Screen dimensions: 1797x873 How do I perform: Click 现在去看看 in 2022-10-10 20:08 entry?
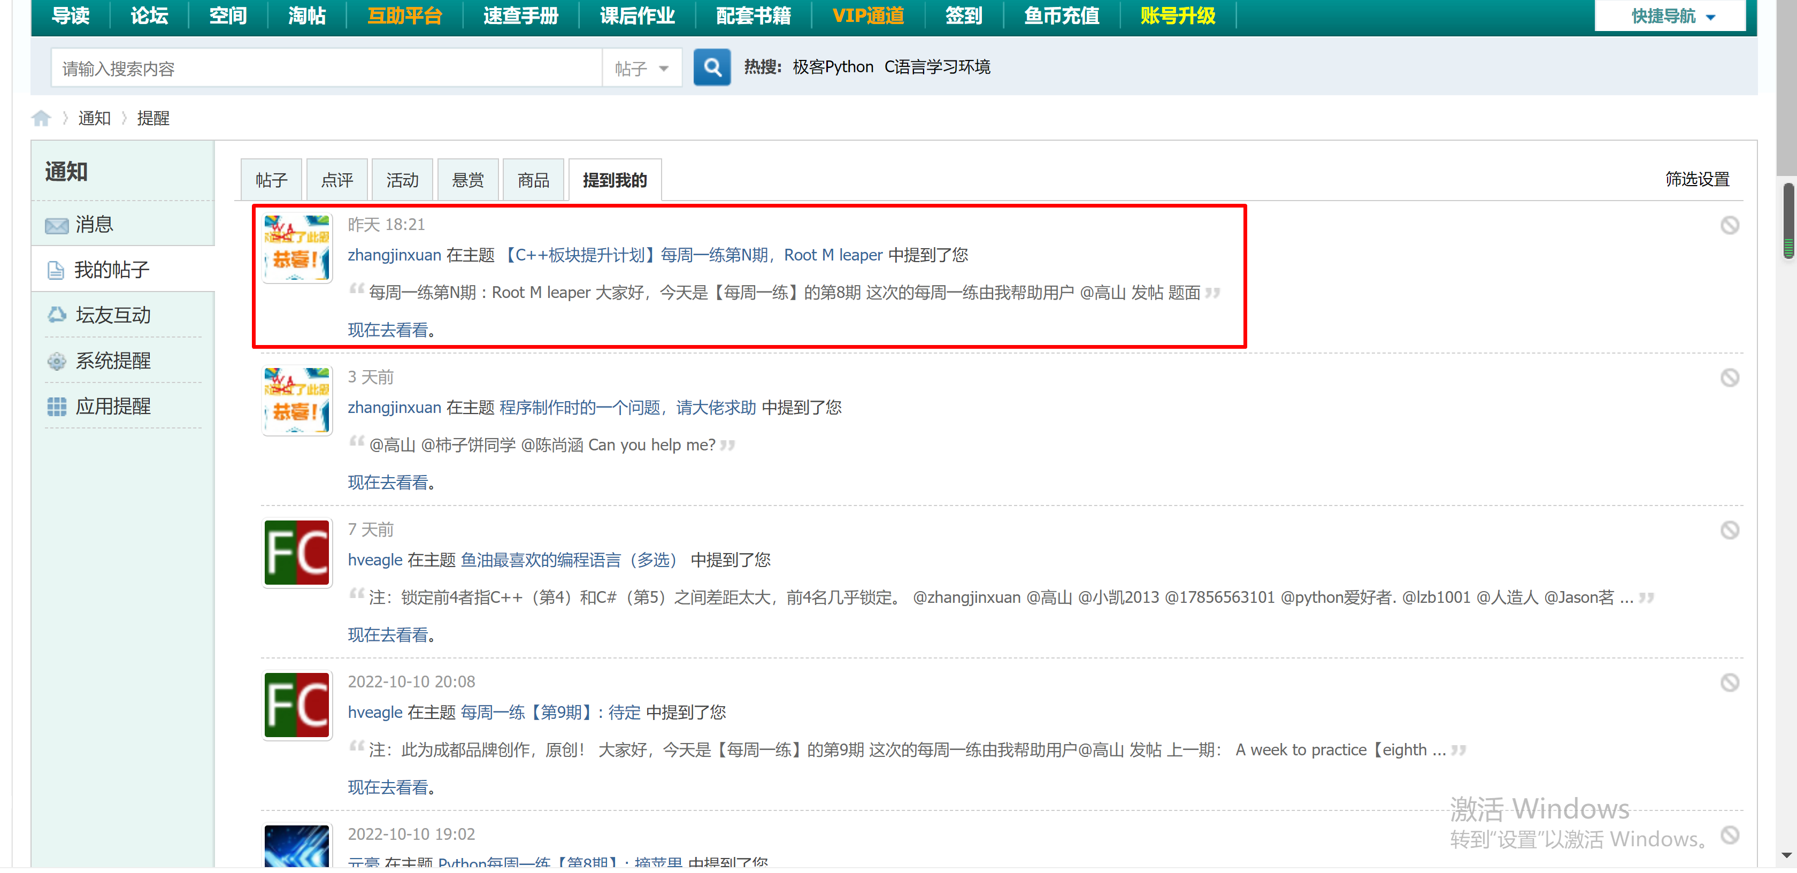click(388, 787)
